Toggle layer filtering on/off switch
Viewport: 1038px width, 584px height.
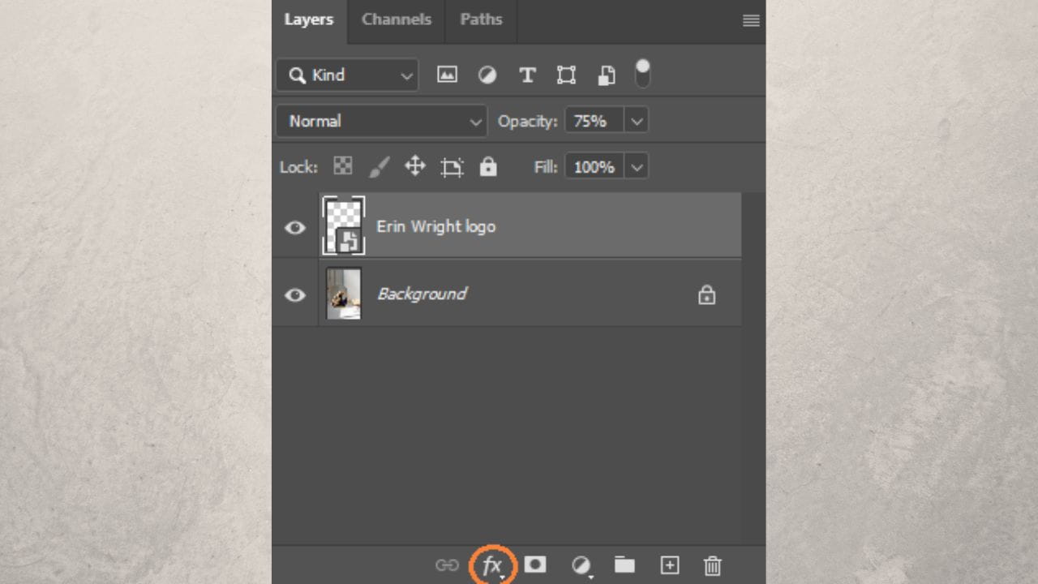click(x=642, y=73)
